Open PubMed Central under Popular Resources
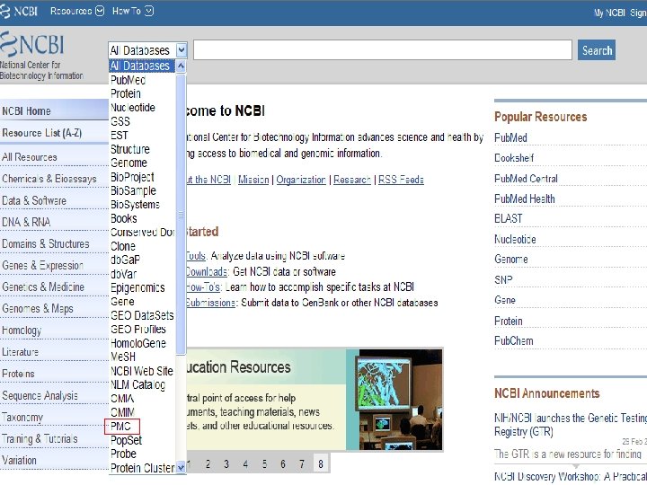Viewport: 647px width, 485px height. (526, 179)
